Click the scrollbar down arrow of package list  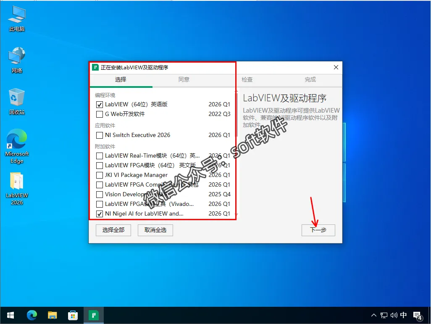pyautogui.click(x=236, y=214)
